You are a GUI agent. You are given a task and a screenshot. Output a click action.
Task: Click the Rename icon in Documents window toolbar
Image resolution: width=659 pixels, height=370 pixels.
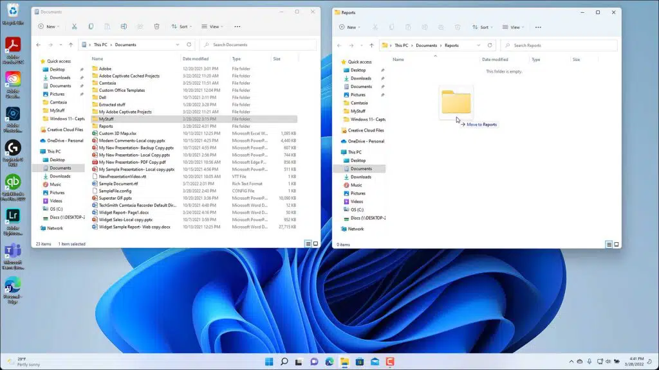pyautogui.click(x=123, y=26)
